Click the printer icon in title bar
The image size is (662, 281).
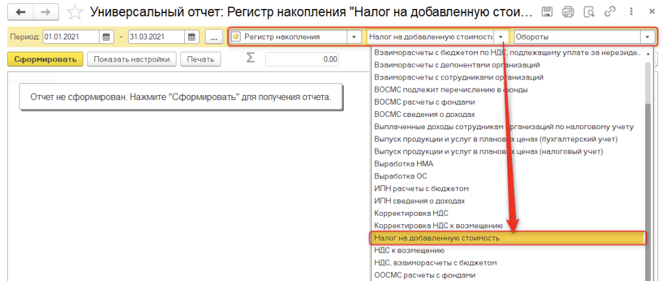click(x=568, y=12)
